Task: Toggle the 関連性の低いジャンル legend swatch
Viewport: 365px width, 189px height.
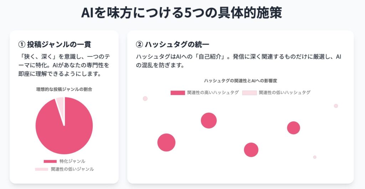Action: point(41,169)
